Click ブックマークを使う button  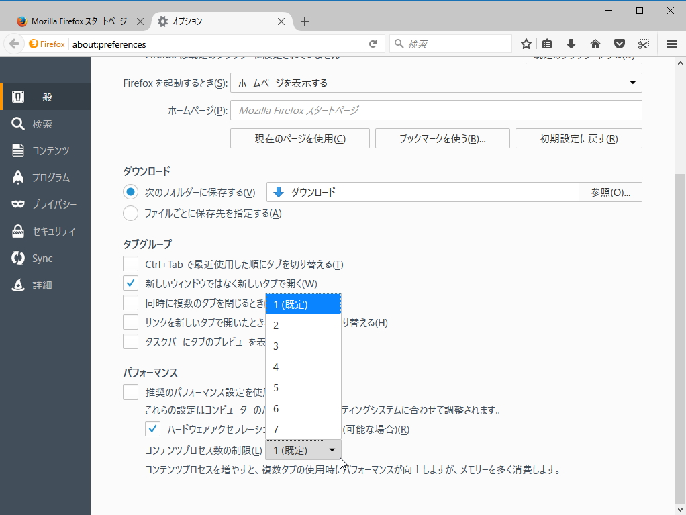[442, 138]
